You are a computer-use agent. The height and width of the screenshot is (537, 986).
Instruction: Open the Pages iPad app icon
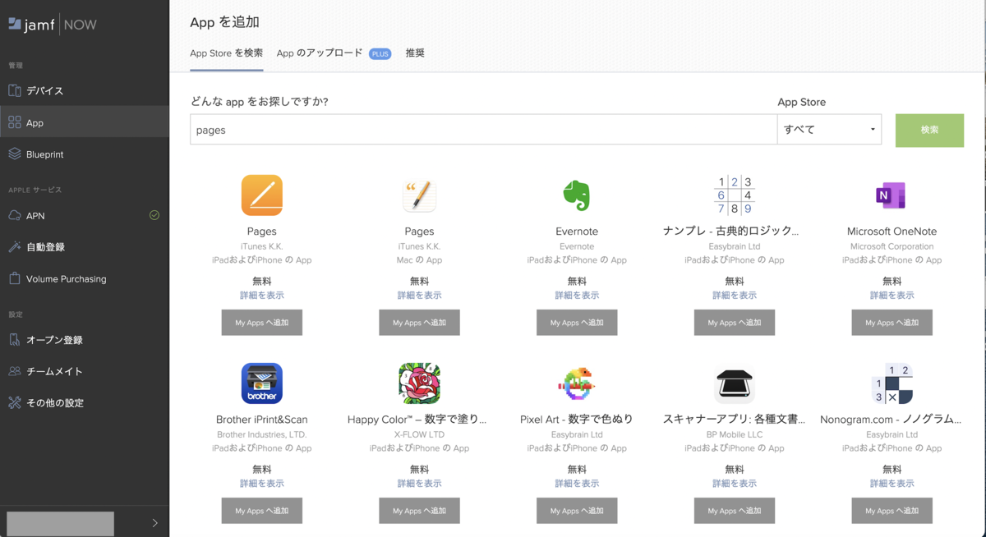tap(261, 195)
